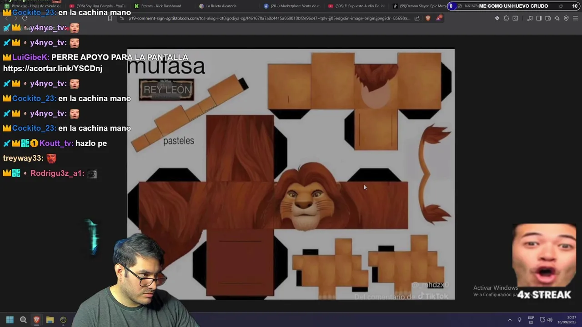This screenshot has height=327, width=582.
Task: Switch to '(396) El Supuesto Audio De Jo' tab
Action: [356, 6]
